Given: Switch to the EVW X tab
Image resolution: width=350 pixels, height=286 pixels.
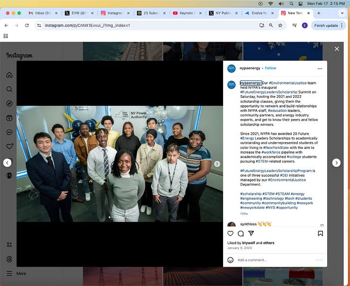Looking at the screenshot, I should pos(79,13).
